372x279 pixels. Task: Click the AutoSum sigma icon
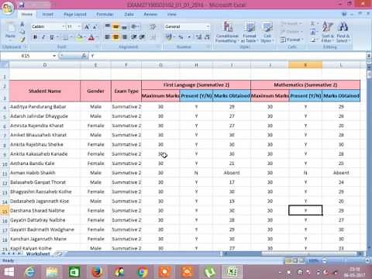click(x=312, y=24)
